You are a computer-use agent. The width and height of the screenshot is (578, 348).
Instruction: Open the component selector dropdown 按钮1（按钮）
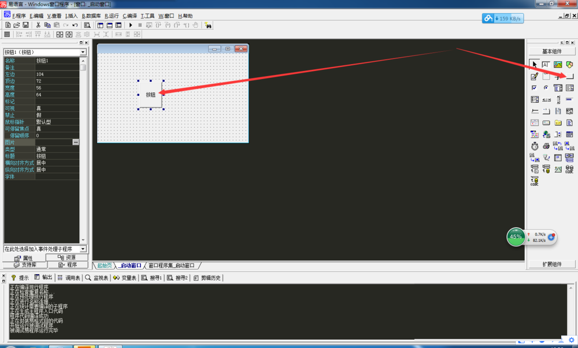[83, 53]
